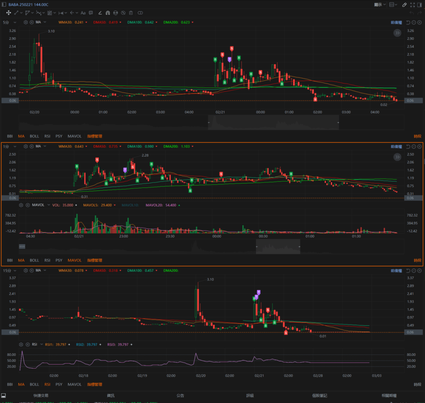Click the fullscreen expand icon at top right

pyautogui.click(x=413, y=5)
